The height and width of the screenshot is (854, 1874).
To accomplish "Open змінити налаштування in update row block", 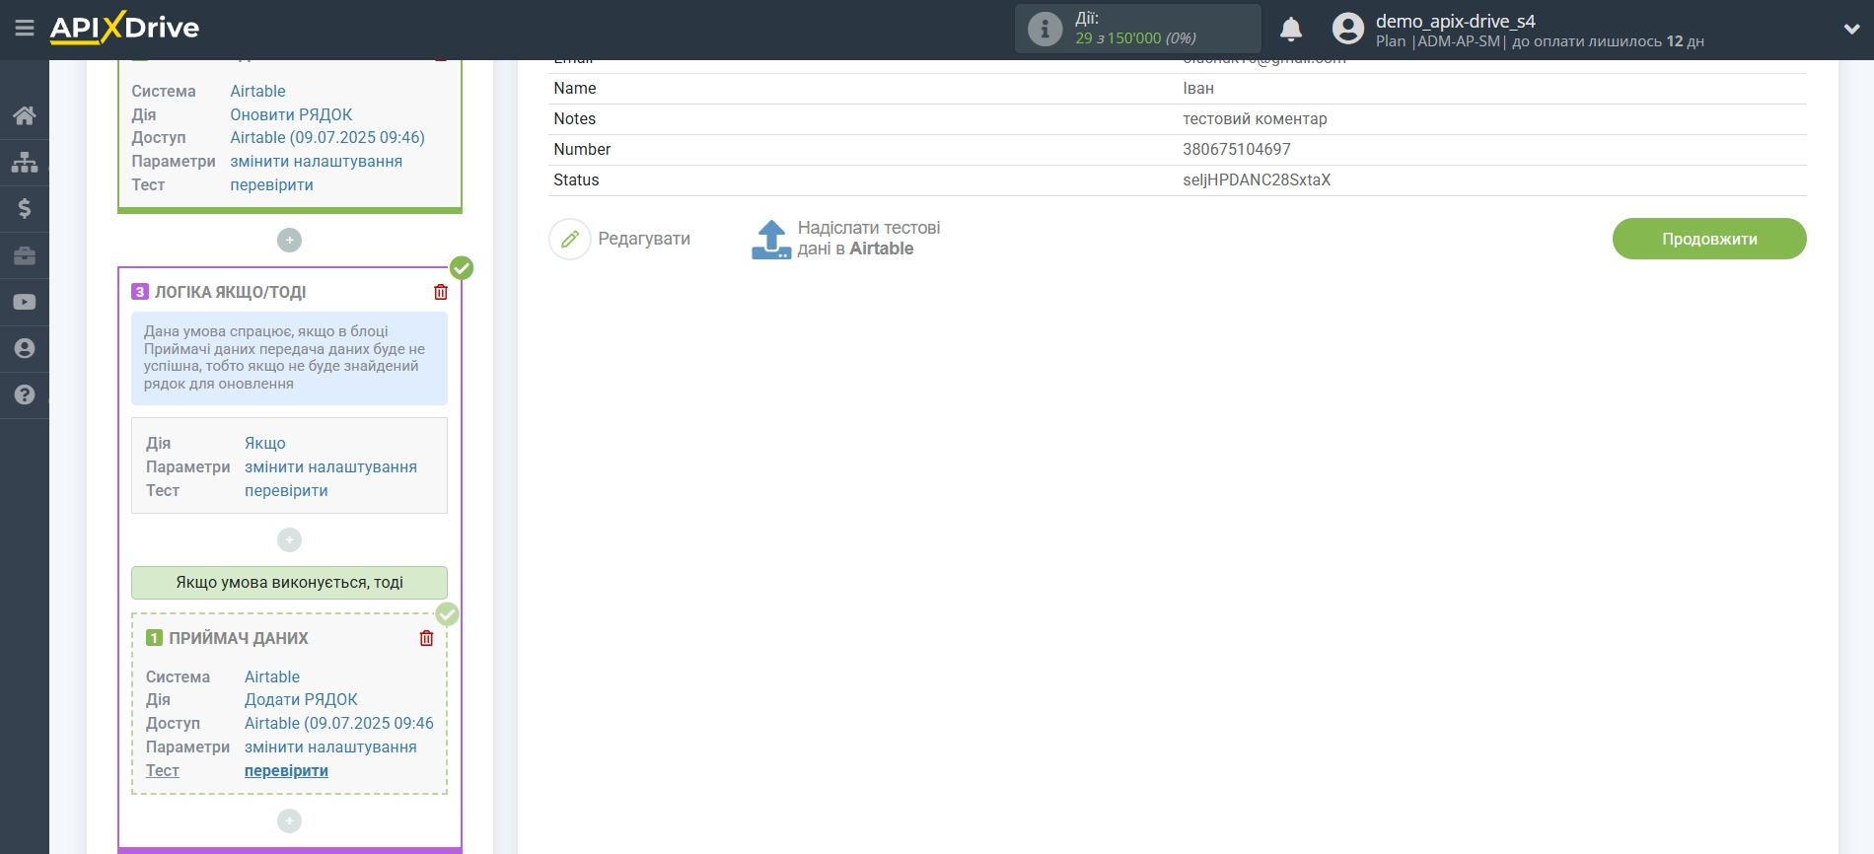I will (316, 161).
